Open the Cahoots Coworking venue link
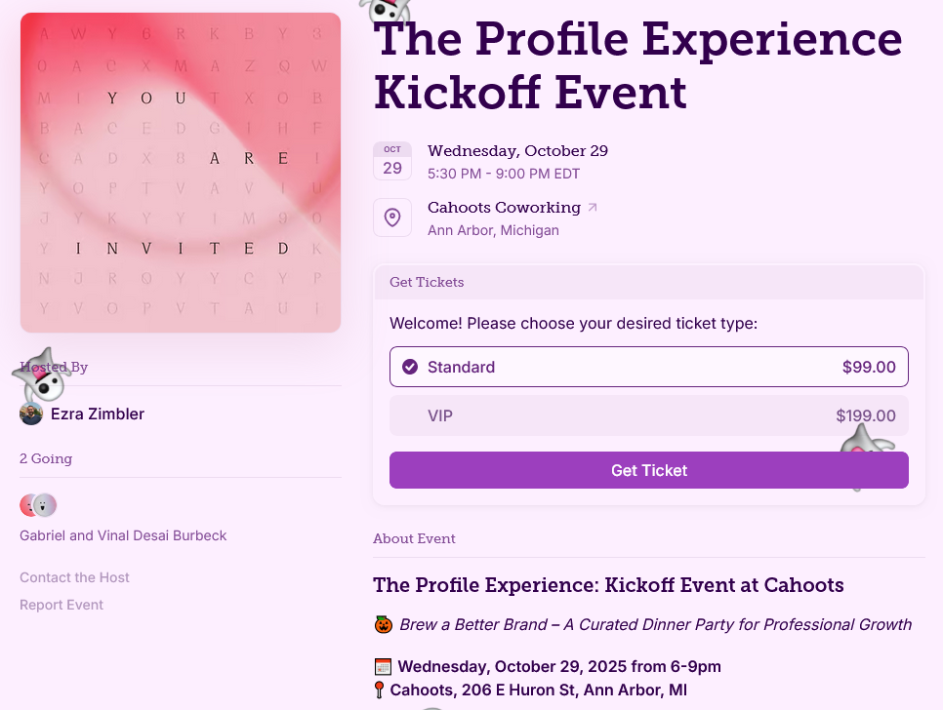Viewport: 943px width, 710px height. [x=504, y=208]
